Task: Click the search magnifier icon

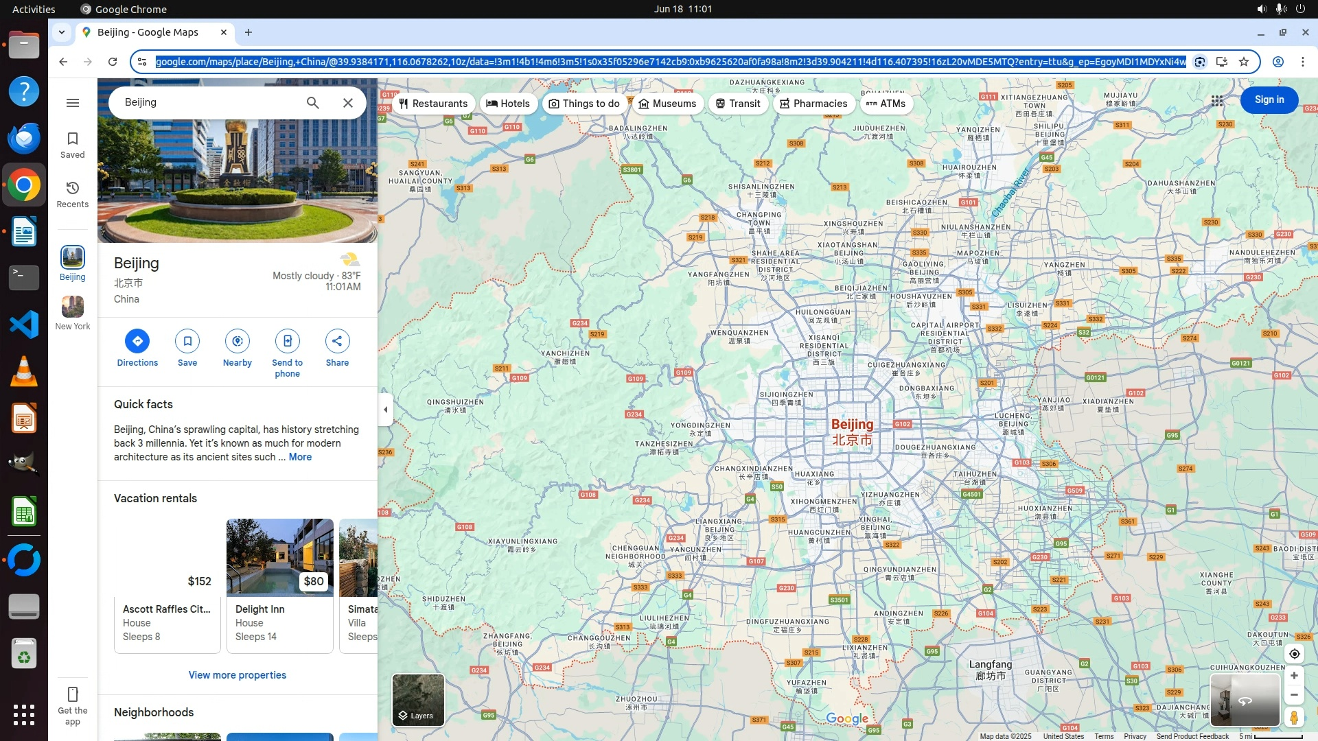Action: [x=313, y=103]
